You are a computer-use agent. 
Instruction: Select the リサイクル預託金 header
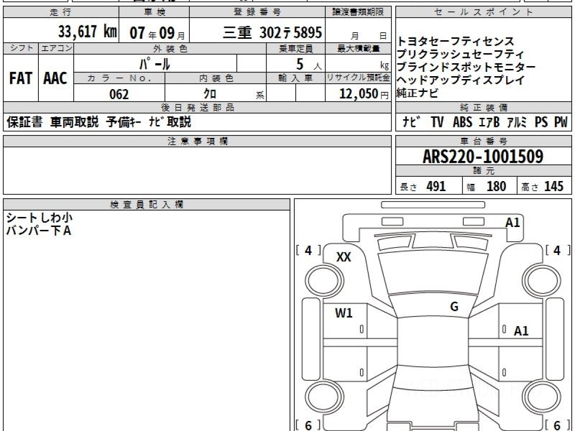[358, 78]
